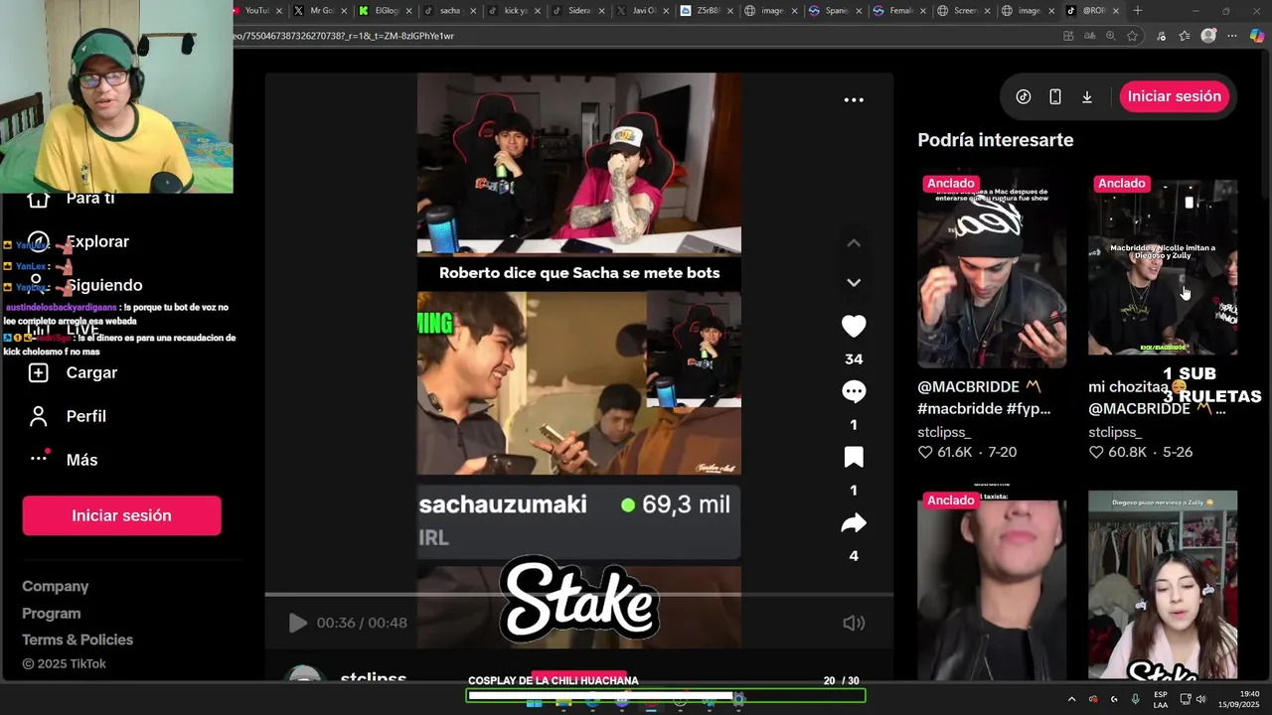Open the browser profile avatar icon

click(x=1208, y=36)
